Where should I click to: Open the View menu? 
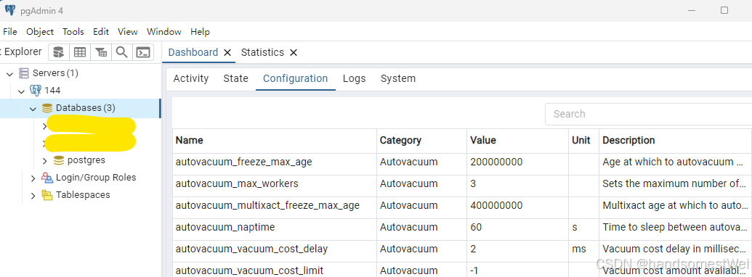click(128, 32)
